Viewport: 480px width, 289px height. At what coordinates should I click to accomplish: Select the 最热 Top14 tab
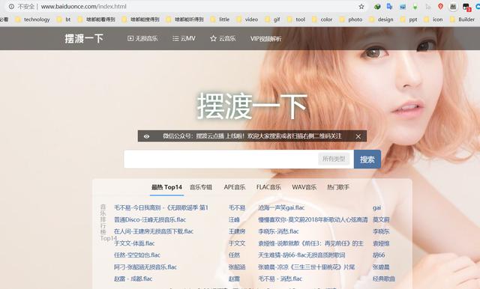pyautogui.click(x=166, y=187)
